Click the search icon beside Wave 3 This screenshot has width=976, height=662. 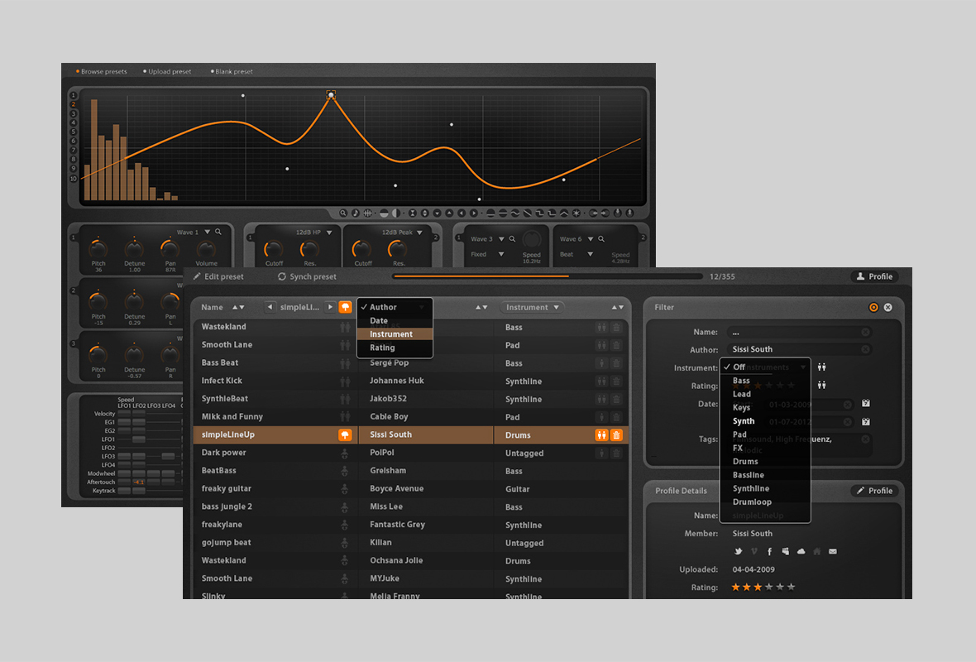tap(512, 238)
